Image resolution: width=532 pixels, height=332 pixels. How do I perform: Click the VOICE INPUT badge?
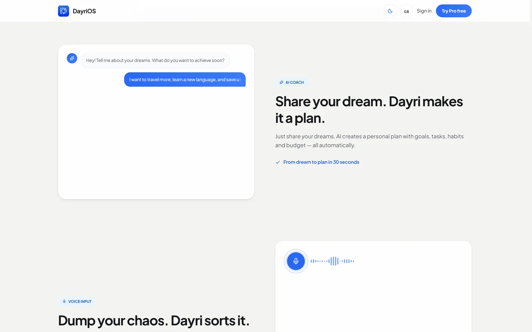77,301
